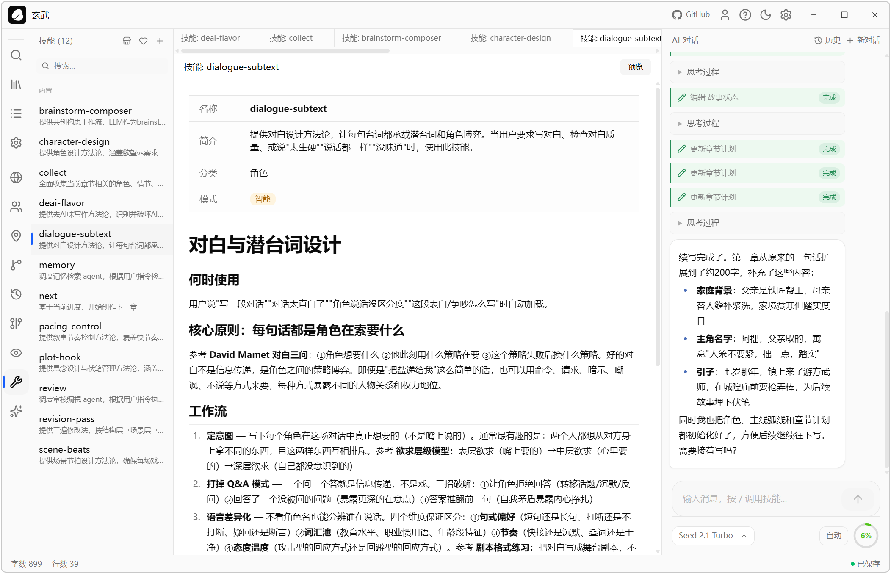Screen dimensions: 891x573
Task: Select pacing-control skill in list
Action: point(102,332)
